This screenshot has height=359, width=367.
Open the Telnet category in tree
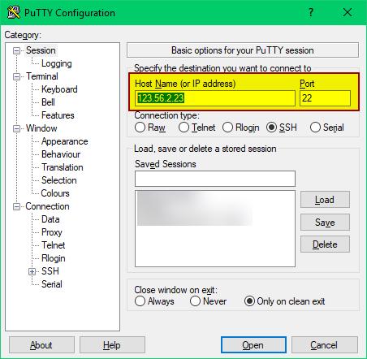point(54,245)
